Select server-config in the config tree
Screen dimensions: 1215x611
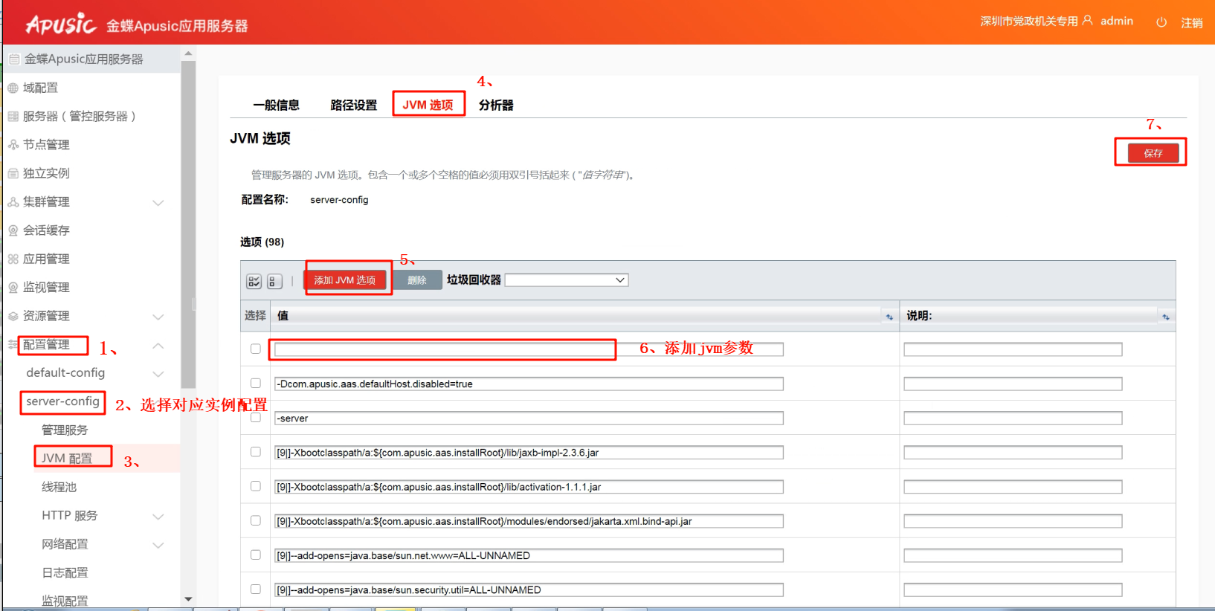click(x=62, y=401)
